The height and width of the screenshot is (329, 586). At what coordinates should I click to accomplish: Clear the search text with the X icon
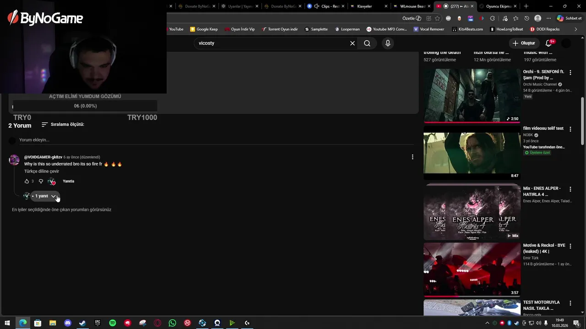(x=353, y=43)
